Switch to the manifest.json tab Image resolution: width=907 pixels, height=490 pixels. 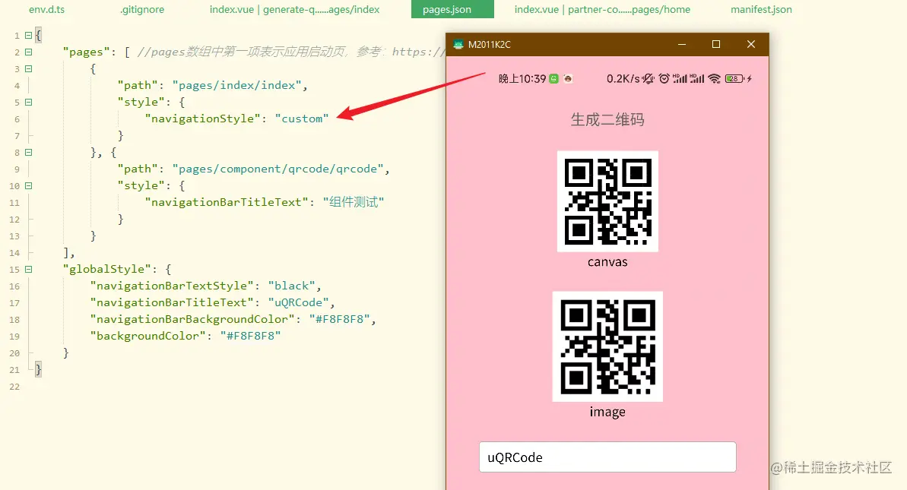point(761,9)
